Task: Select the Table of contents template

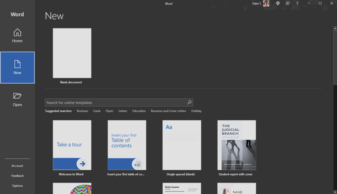Action: tap(127, 145)
